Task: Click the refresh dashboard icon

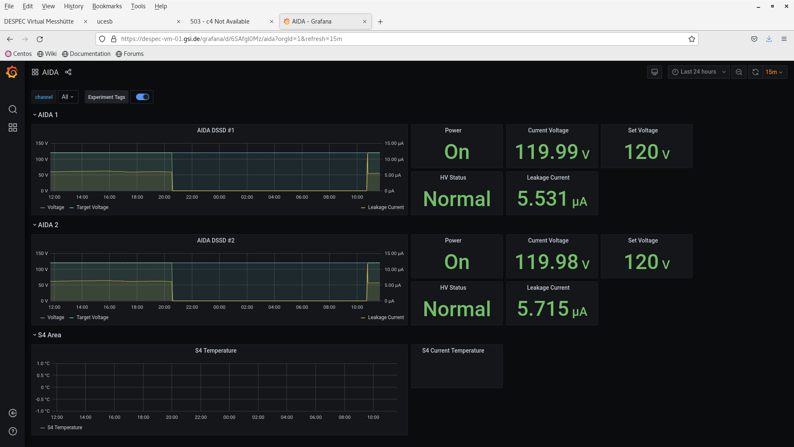Action: (755, 72)
